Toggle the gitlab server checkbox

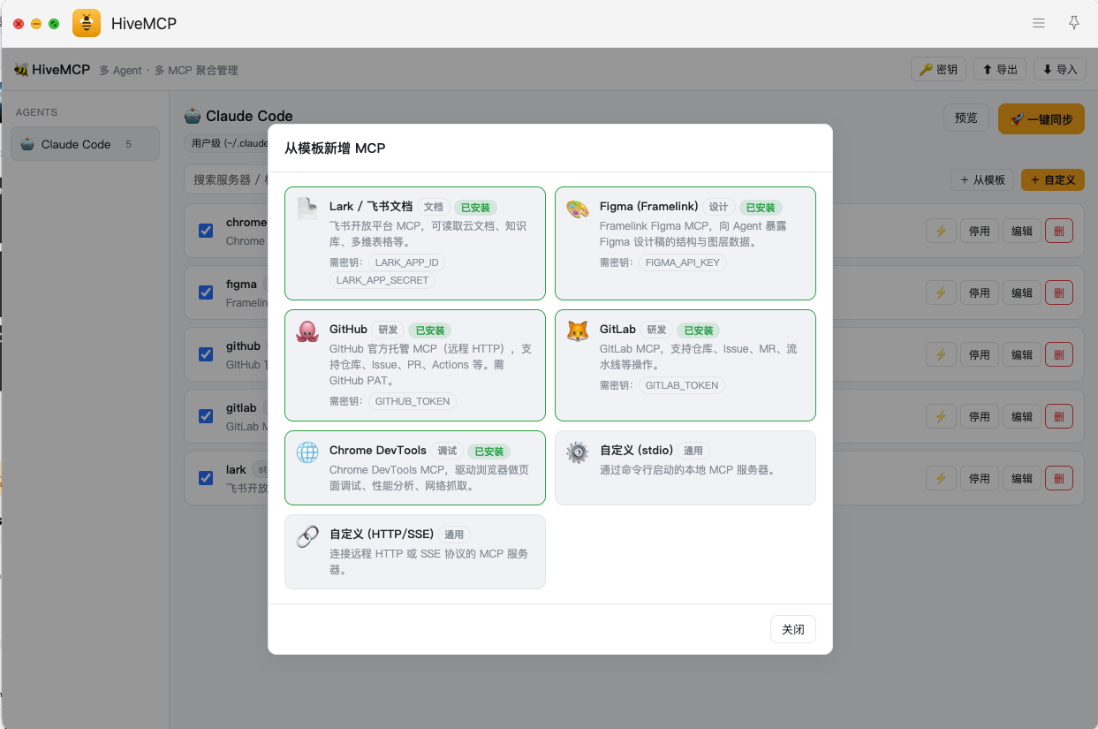pyautogui.click(x=206, y=416)
